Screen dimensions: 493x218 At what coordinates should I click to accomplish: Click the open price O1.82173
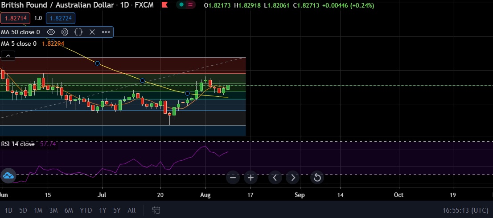tap(218, 5)
